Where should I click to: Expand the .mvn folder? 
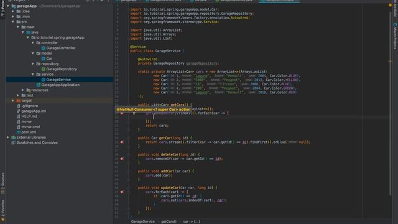[x=13, y=17]
